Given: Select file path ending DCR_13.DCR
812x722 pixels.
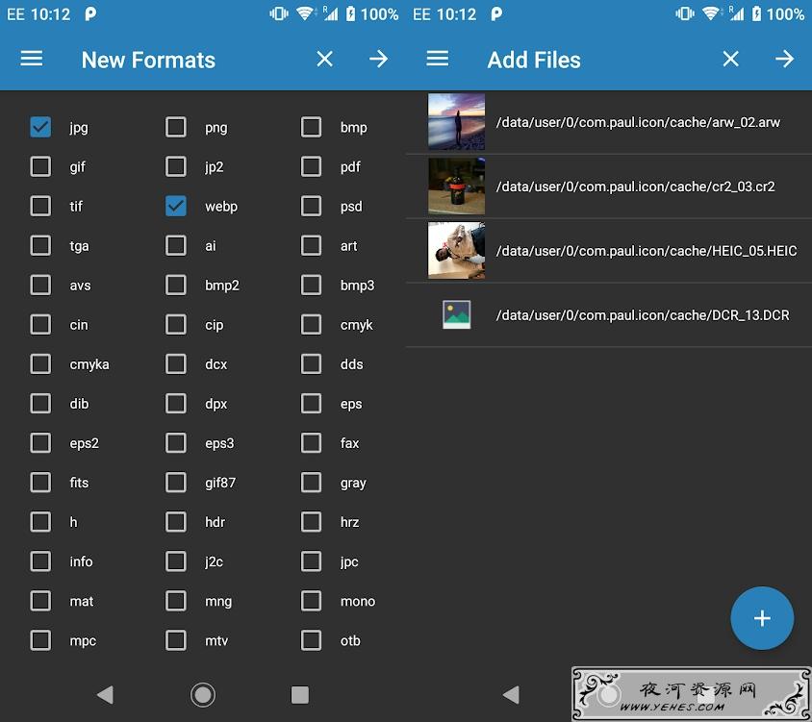Looking at the screenshot, I should (x=643, y=314).
